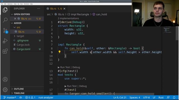
Task: Open the Help menu
Action: pos(31,4)
